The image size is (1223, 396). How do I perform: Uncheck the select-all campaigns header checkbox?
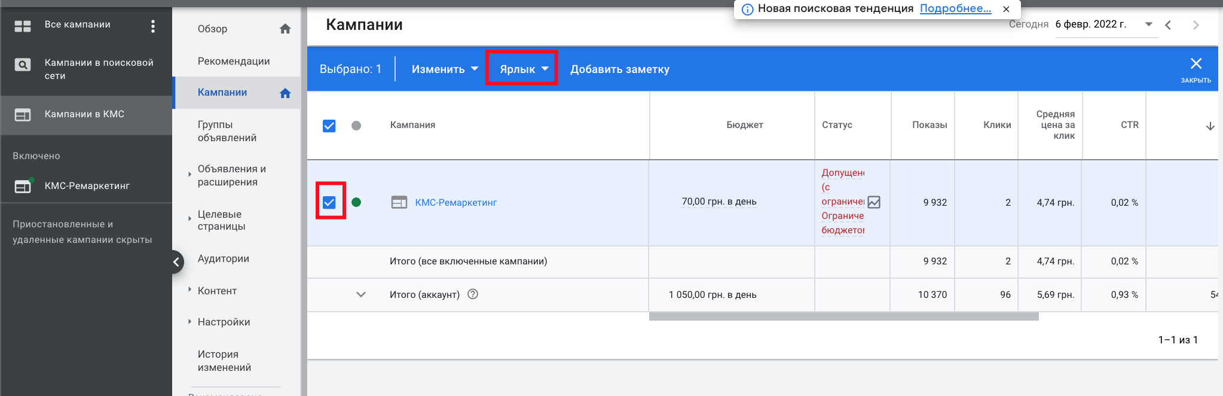tap(329, 126)
